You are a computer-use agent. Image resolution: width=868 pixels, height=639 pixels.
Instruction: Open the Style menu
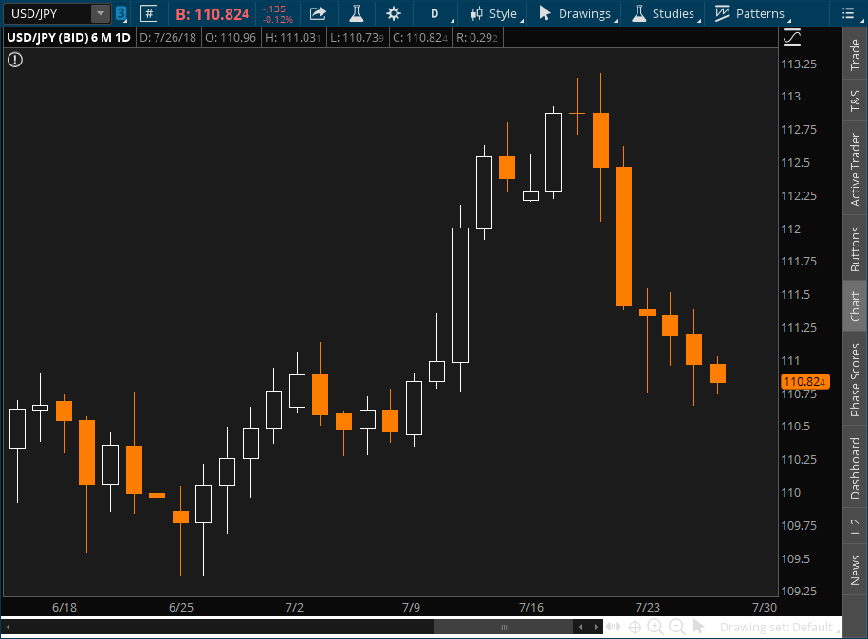(x=494, y=13)
